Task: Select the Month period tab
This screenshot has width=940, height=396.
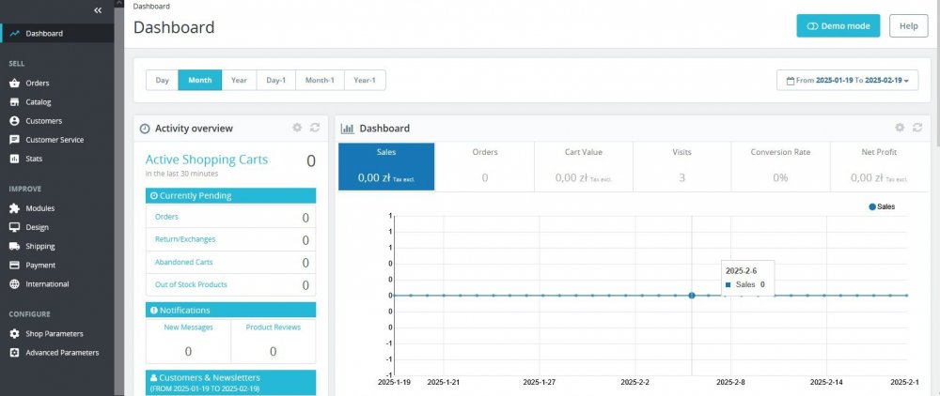Action: pos(199,80)
